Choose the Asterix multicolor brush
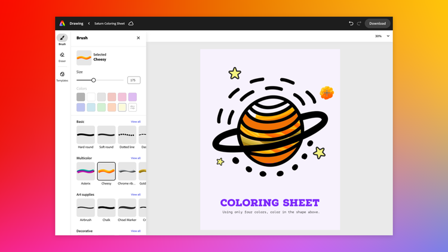The image size is (448, 252). tap(85, 171)
